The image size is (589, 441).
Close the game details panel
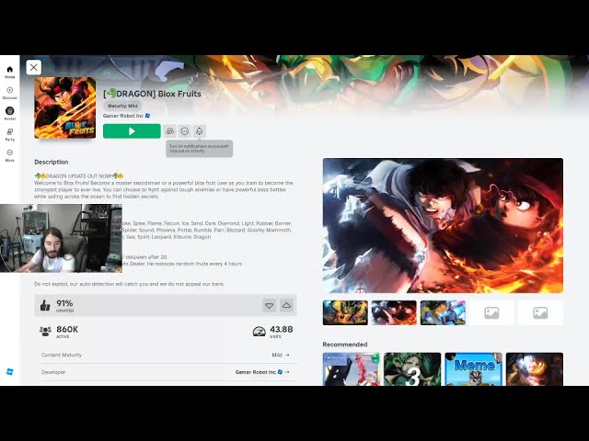pyautogui.click(x=33, y=67)
